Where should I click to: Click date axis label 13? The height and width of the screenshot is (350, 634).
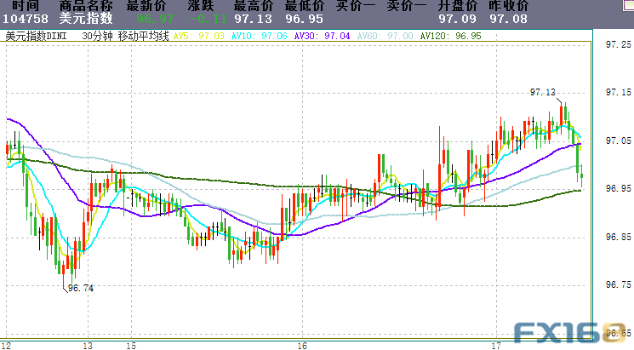pyautogui.click(x=88, y=346)
